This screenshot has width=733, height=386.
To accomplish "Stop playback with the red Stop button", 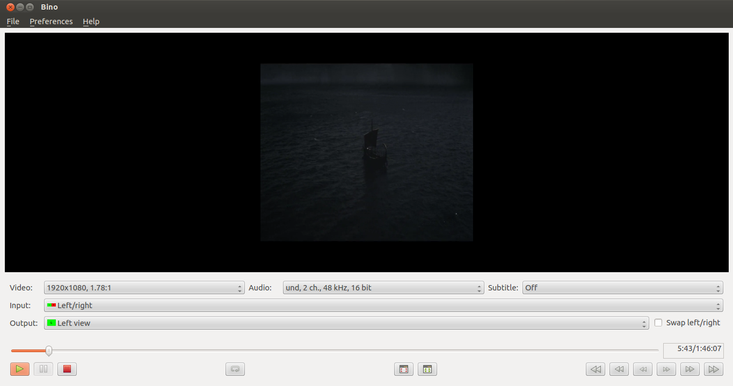I will 67,369.
